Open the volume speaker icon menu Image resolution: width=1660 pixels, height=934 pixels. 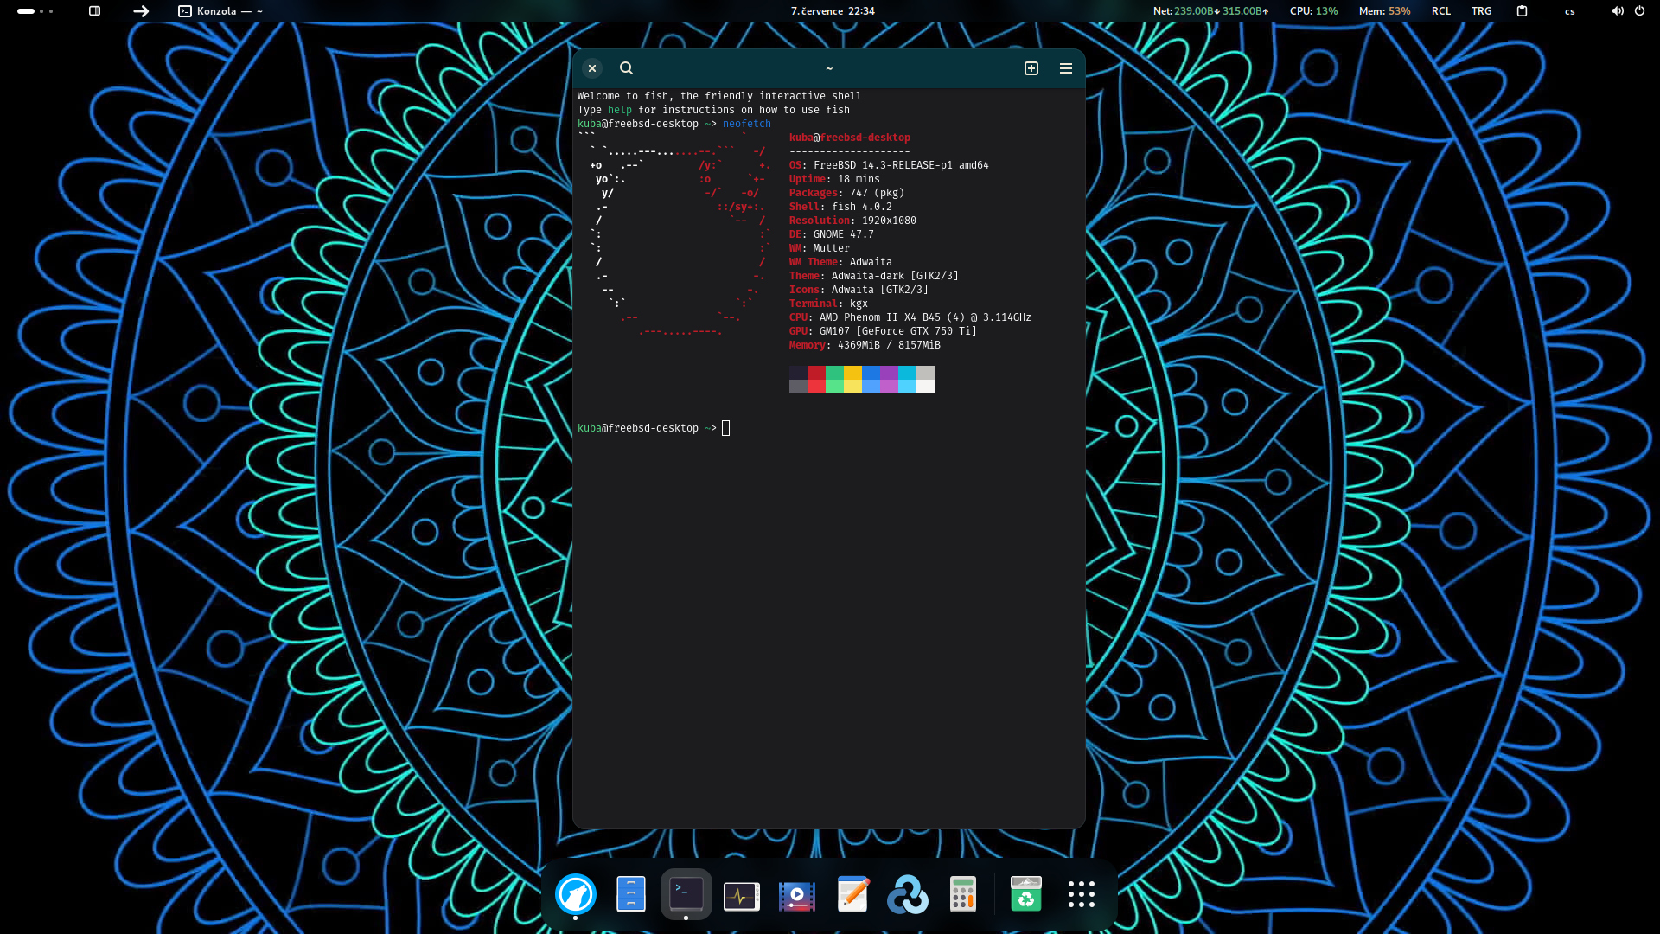(1618, 11)
